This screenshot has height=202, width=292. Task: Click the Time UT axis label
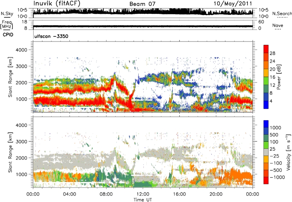pos(143,200)
